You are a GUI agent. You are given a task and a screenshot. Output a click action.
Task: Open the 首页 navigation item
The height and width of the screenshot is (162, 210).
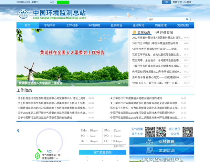27,25
